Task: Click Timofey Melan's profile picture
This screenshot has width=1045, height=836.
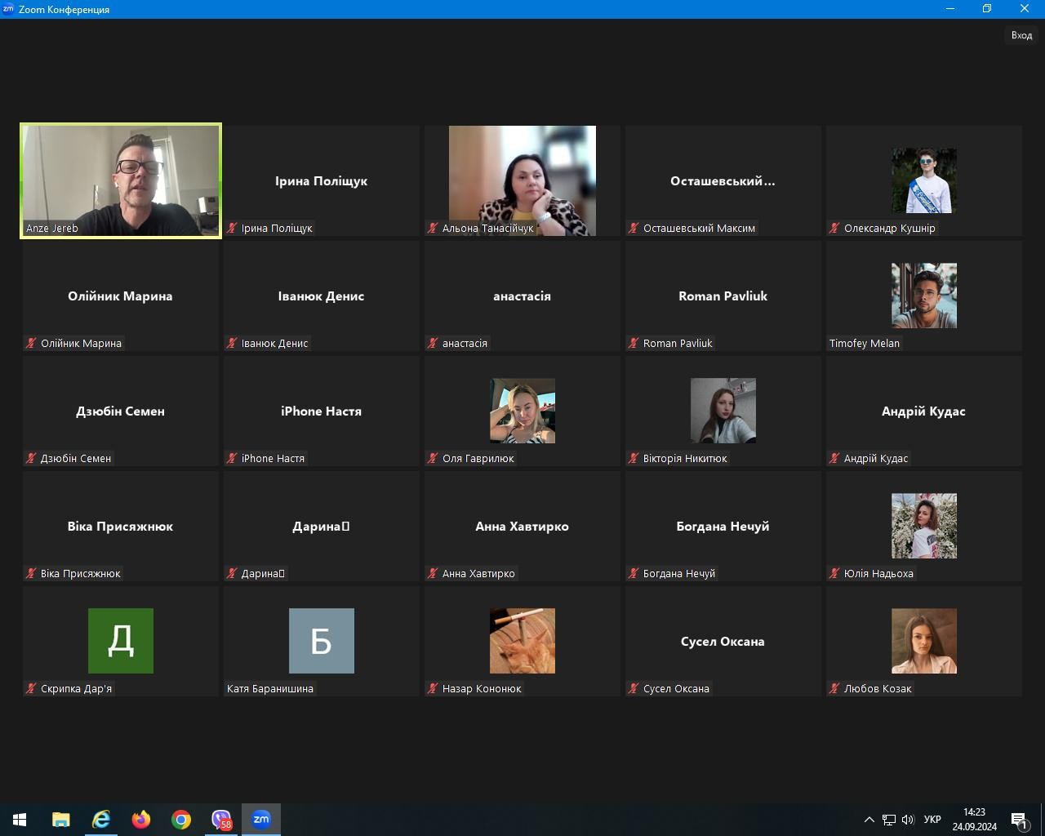Action: [923, 296]
